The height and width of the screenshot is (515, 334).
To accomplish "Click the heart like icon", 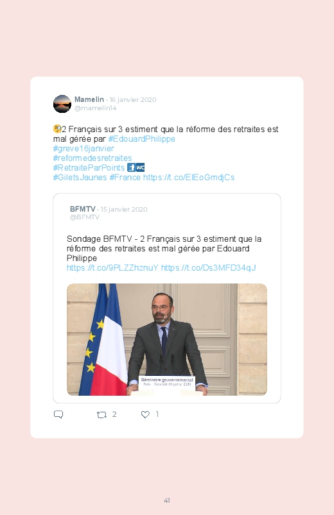I will click(145, 414).
